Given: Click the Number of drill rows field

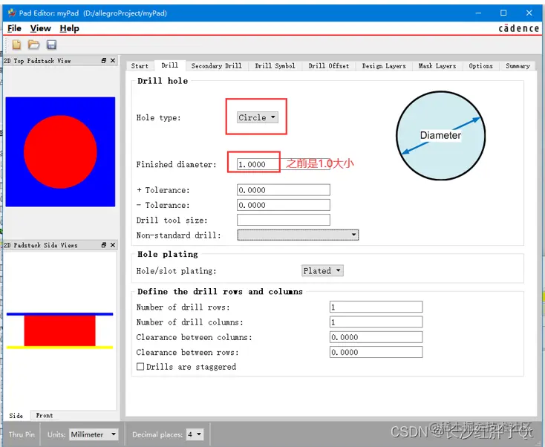Looking at the screenshot, I should [x=376, y=307].
